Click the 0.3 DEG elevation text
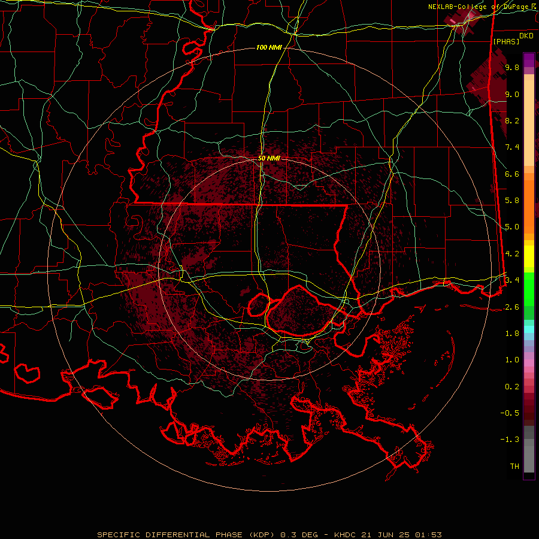Screen dimensions: 539x539 pos(300,535)
